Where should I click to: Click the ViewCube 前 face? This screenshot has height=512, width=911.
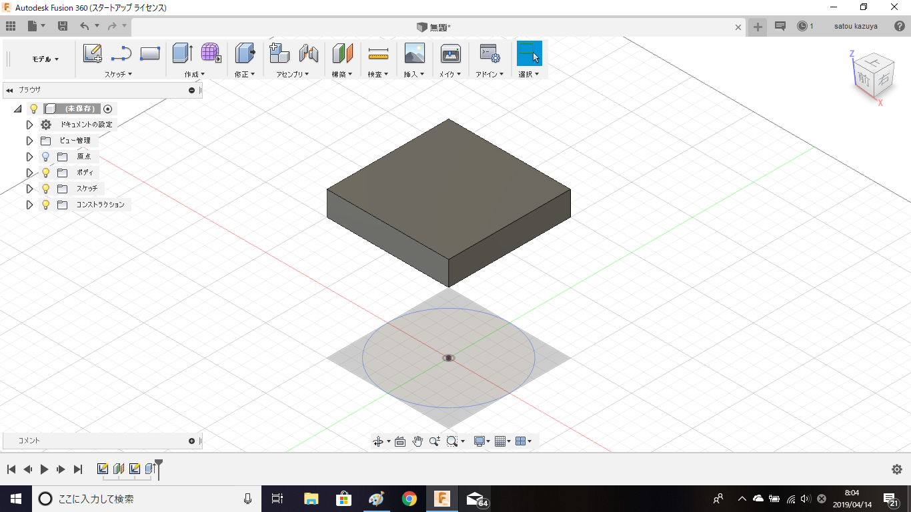865,79
